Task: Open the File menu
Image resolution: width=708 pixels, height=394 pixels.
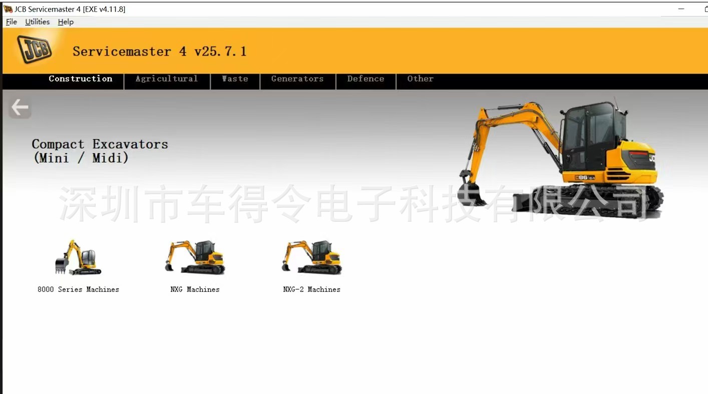Action: pos(12,22)
